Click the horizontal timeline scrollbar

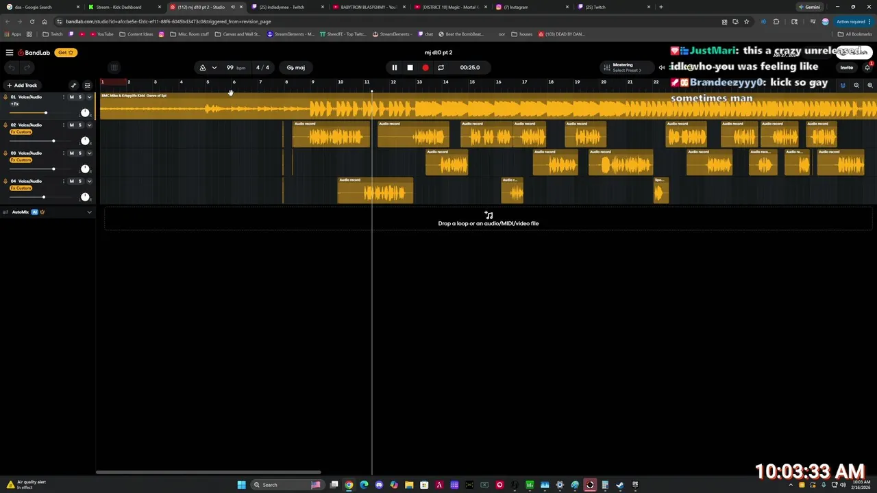pyautogui.click(x=208, y=472)
